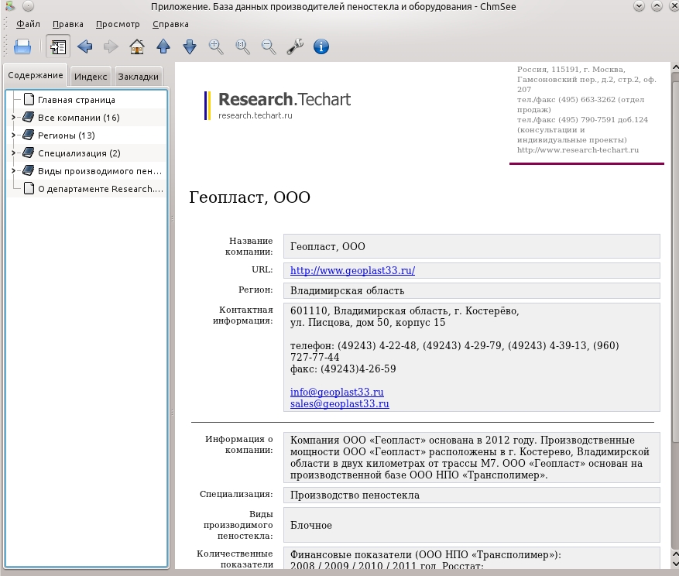679x576 pixels.
Task: Click the Print toolbar icon
Action: [22, 46]
